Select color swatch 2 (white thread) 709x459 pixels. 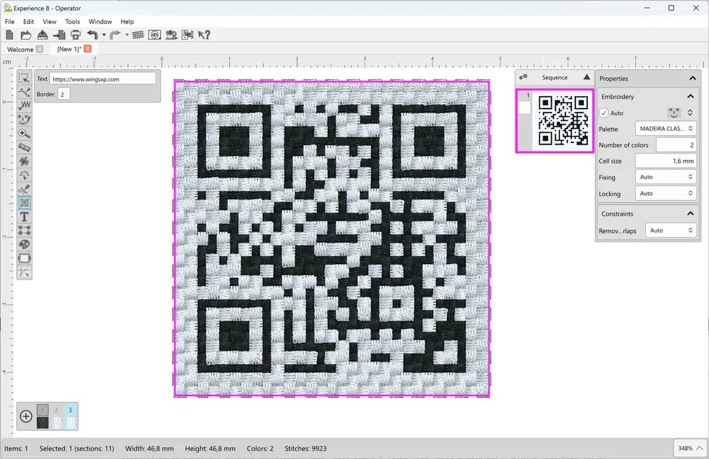pos(57,417)
